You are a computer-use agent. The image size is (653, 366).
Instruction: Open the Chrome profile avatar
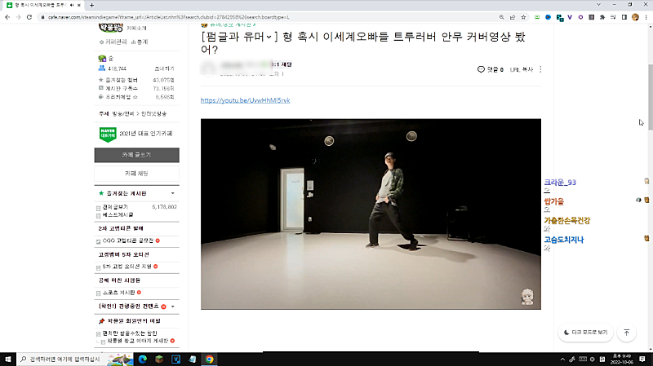[635, 17]
